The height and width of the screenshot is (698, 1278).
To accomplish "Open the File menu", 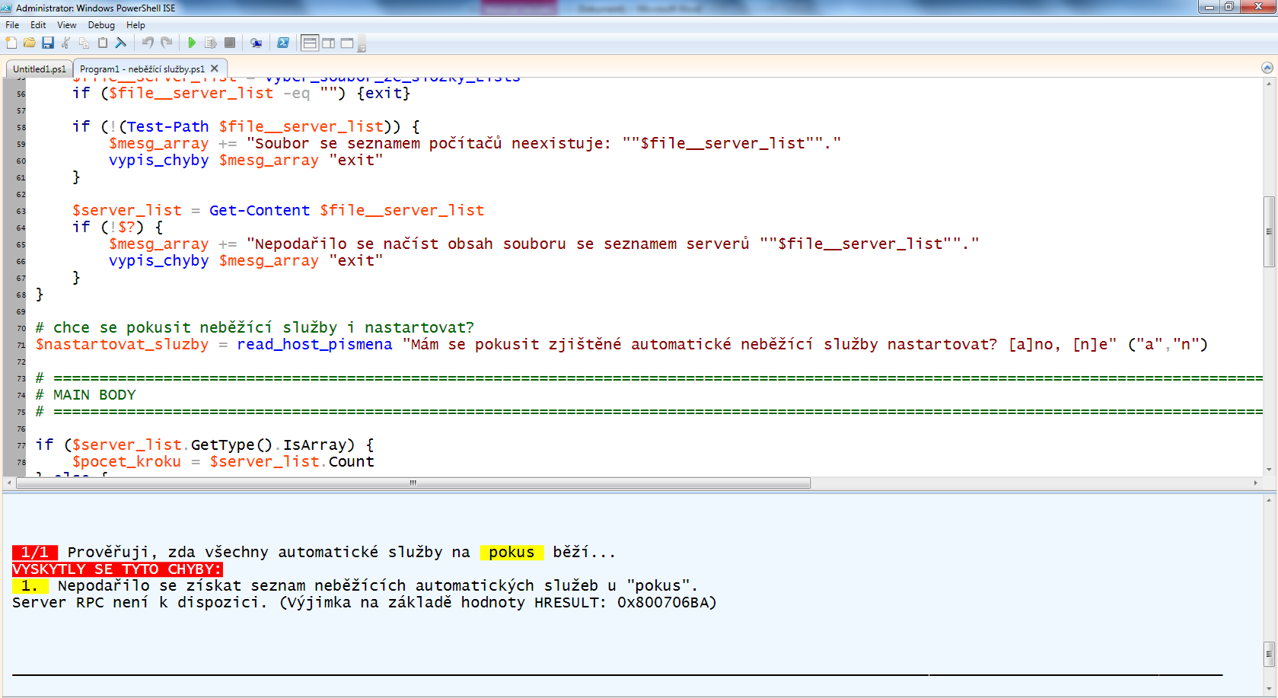I will pos(12,25).
